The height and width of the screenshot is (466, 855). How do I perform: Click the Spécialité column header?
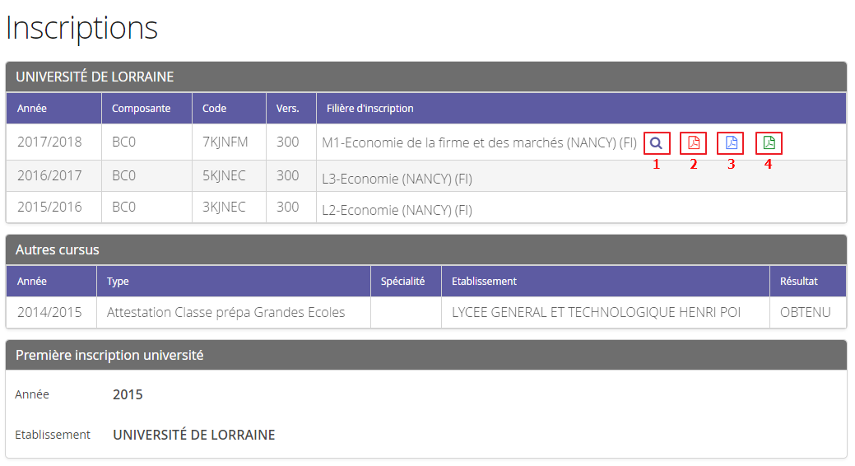[x=402, y=282]
